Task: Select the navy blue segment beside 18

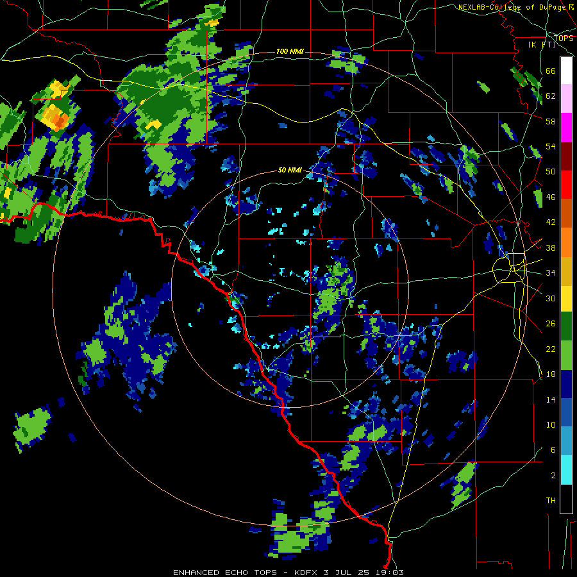Action: click(x=566, y=384)
